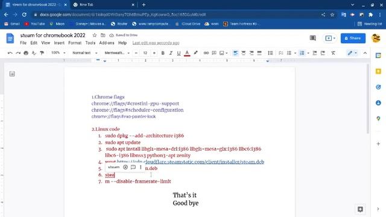The image size is (386, 217).
Task: Show document outline icon
Action: pos(12,74)
